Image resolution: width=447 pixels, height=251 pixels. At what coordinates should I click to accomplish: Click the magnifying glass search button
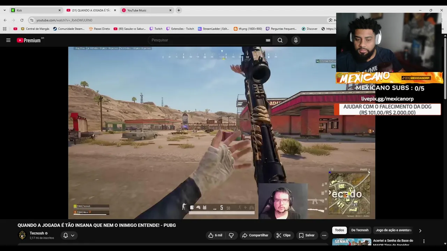point(280,40)
